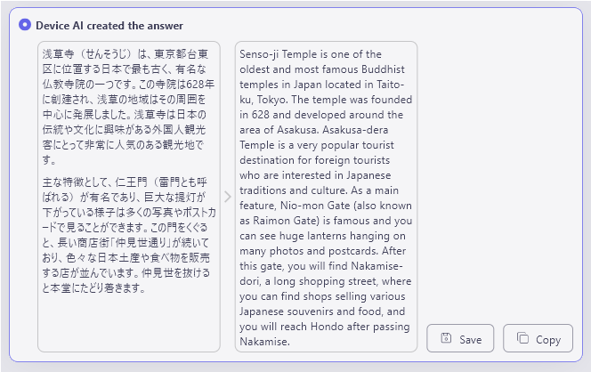Click the purple Device AI indicator icon
Viewport: 591px width, 372px height.
coord(24,24)
